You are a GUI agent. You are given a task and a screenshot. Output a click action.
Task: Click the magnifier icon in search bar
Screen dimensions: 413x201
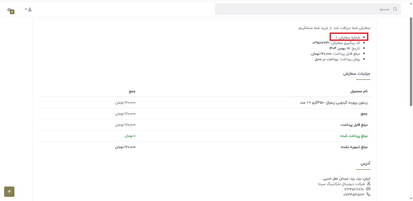coord(395,9)
